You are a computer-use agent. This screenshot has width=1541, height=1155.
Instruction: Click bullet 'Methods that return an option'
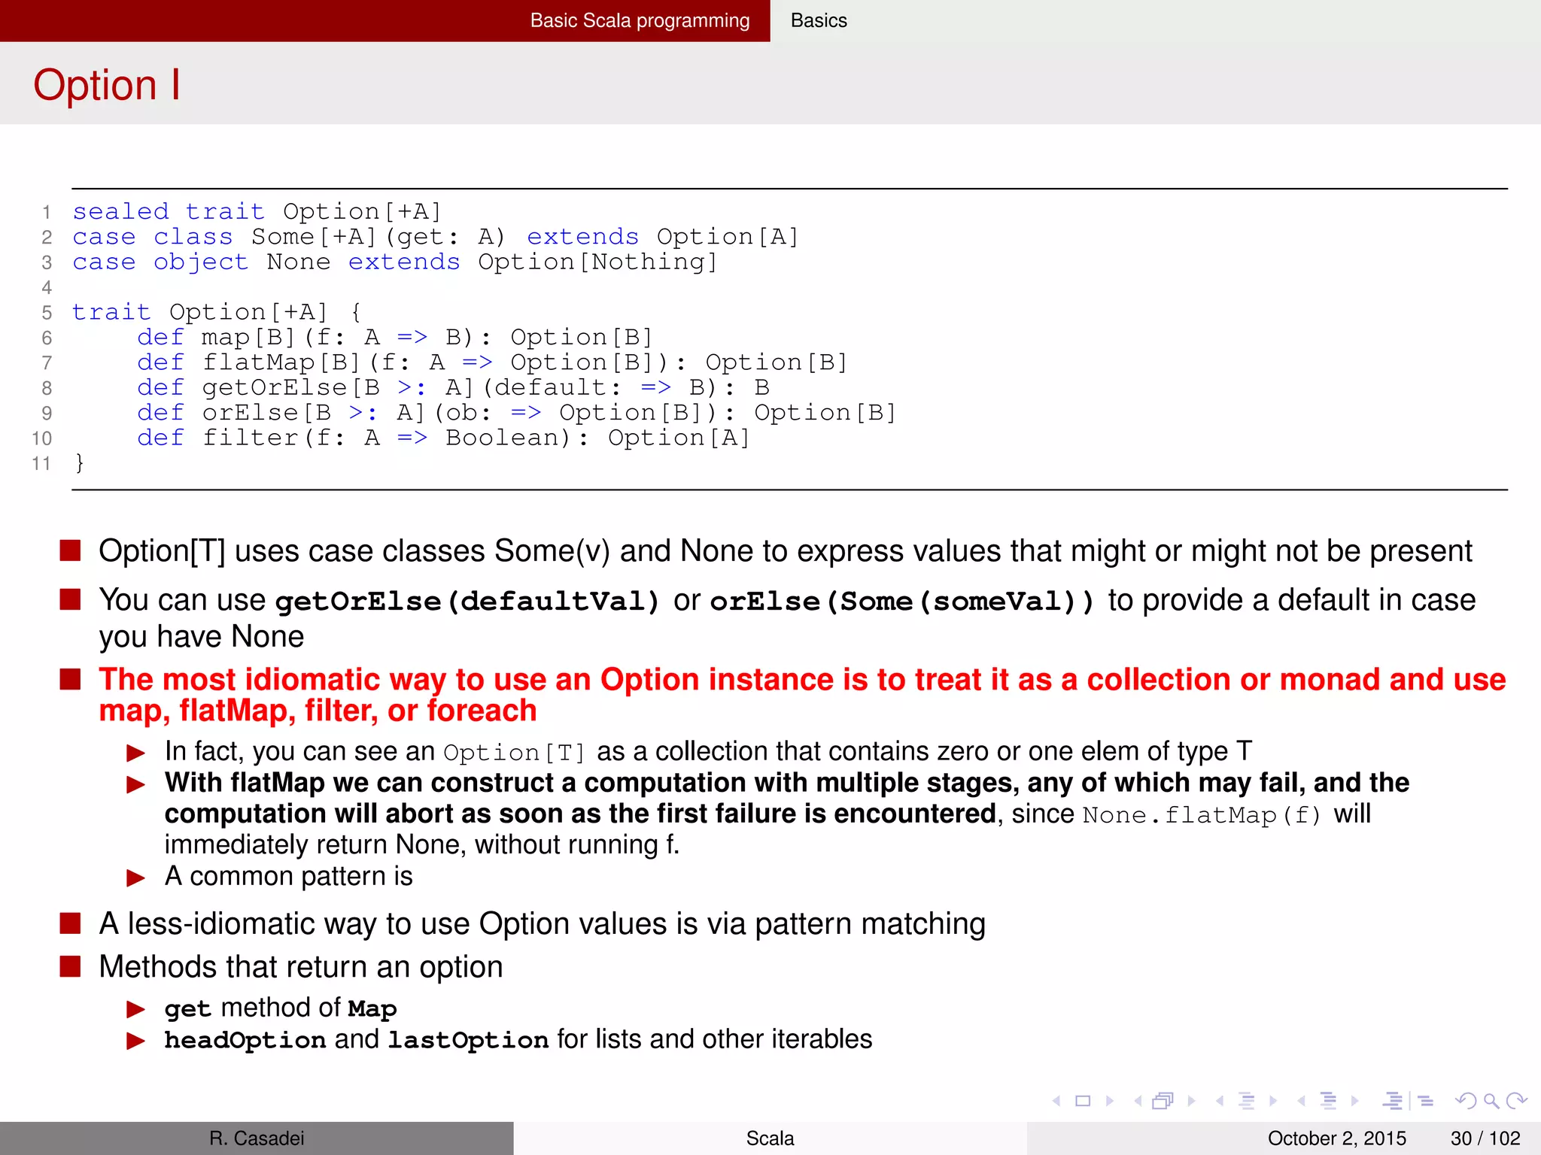point(300,967)
